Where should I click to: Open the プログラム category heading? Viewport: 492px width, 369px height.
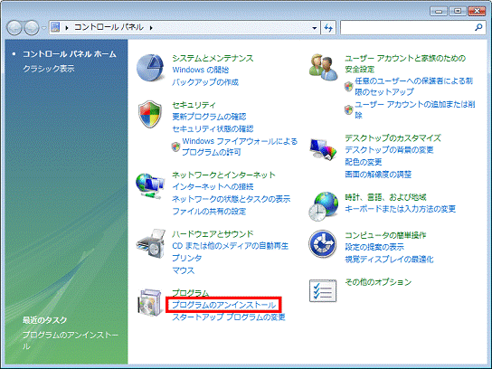click(190, 293)
